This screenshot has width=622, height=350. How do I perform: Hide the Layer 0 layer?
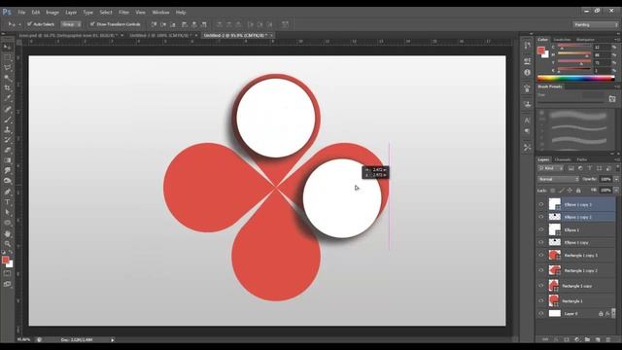541,313
